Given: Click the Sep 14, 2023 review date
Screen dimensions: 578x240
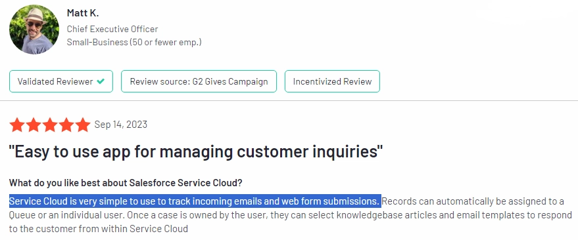Looking at the screenshot, I should pos(121,125).
